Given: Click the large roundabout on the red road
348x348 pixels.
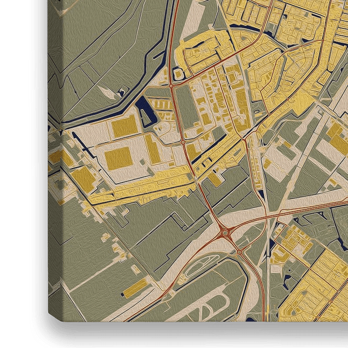Looking at the screenshot, I should 224,232.
